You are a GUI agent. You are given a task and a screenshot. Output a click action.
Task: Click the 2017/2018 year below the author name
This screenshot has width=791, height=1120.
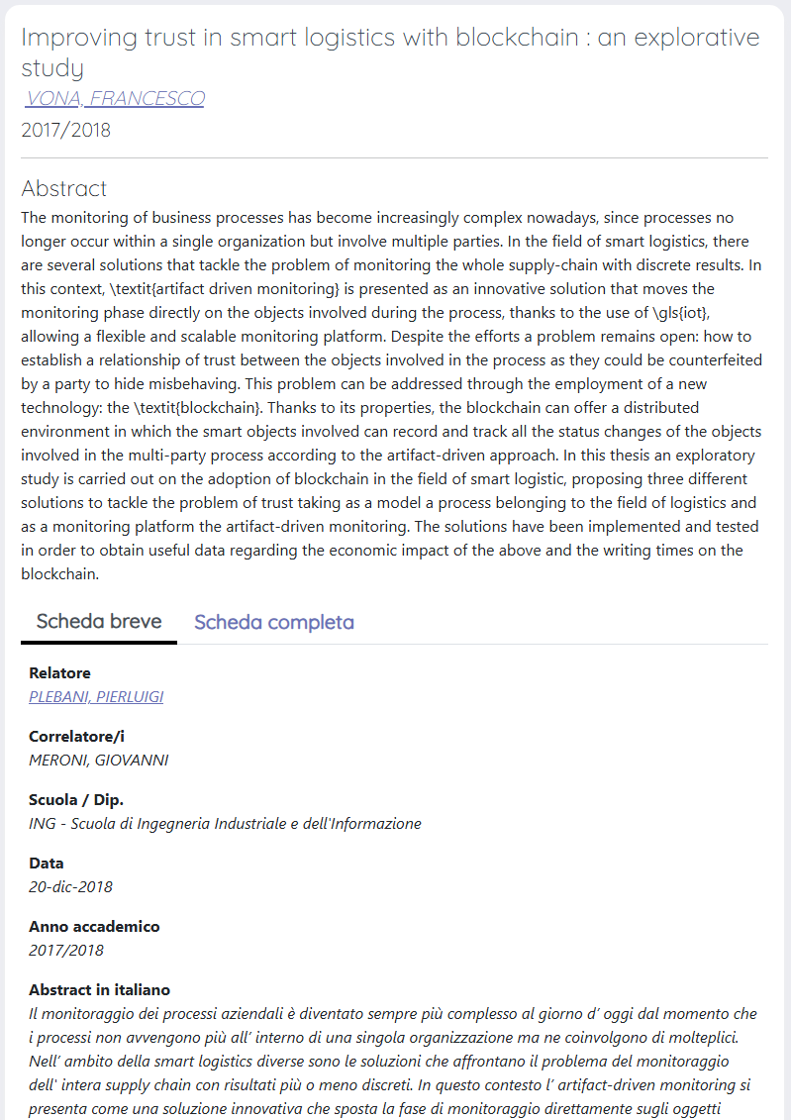(x=65, y=130)
